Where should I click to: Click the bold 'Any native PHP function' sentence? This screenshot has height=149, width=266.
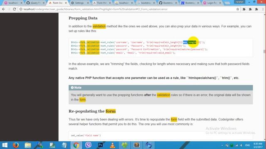[154, 78]
